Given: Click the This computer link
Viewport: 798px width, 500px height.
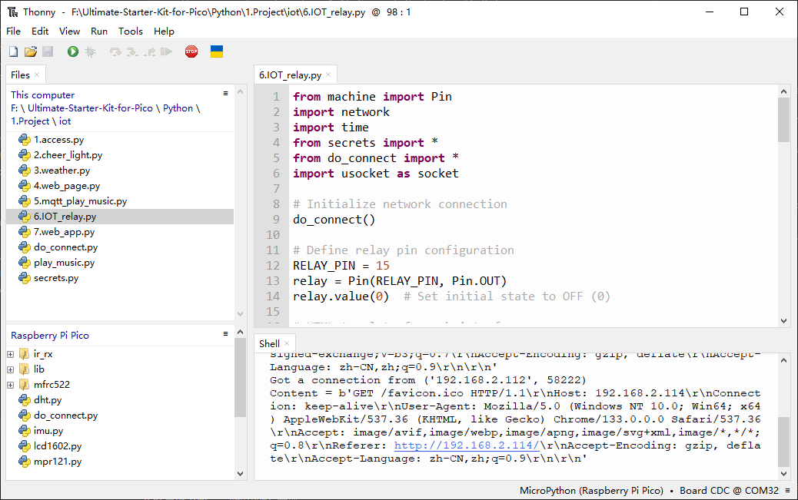Looking at the screenshot, I should (x=43, y=95).
